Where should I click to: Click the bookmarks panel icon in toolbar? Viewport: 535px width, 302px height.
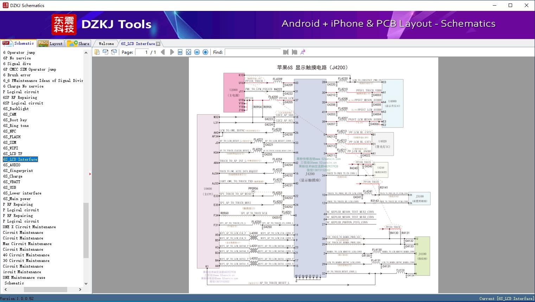click(x=97, y=52)
